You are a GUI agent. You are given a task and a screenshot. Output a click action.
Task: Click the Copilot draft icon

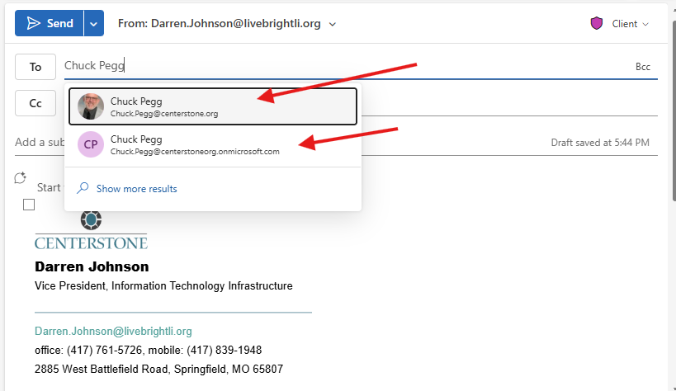21,177
